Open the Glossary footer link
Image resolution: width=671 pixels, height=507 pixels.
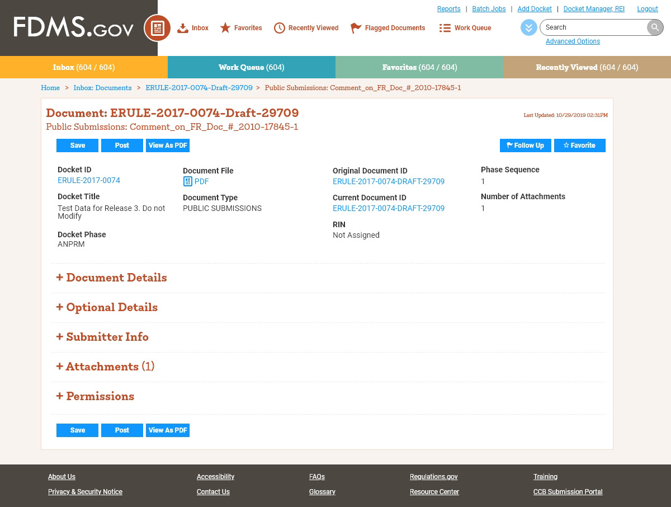click(322, 492)
